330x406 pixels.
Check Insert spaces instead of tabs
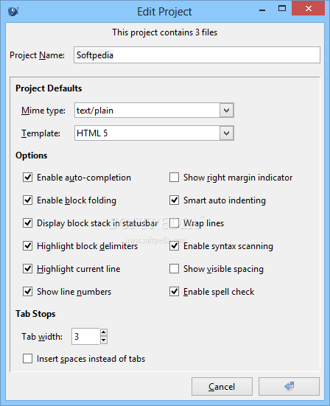(x=27, y=359)
